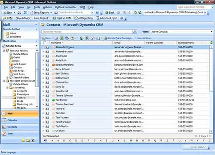This screenshot has height=155, width=215.
Task: Open the Tools menu
Action: (x=37, y=7)
